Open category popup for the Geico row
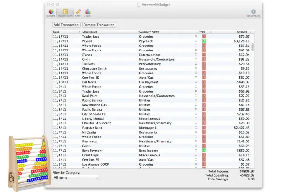Image resolution: width=307 pixels, height=192 pixels. (x=196, y=146)
